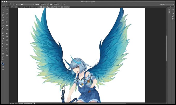Open the flow slider arrow
Screen dimensions: 176x105
pos(58,4)
